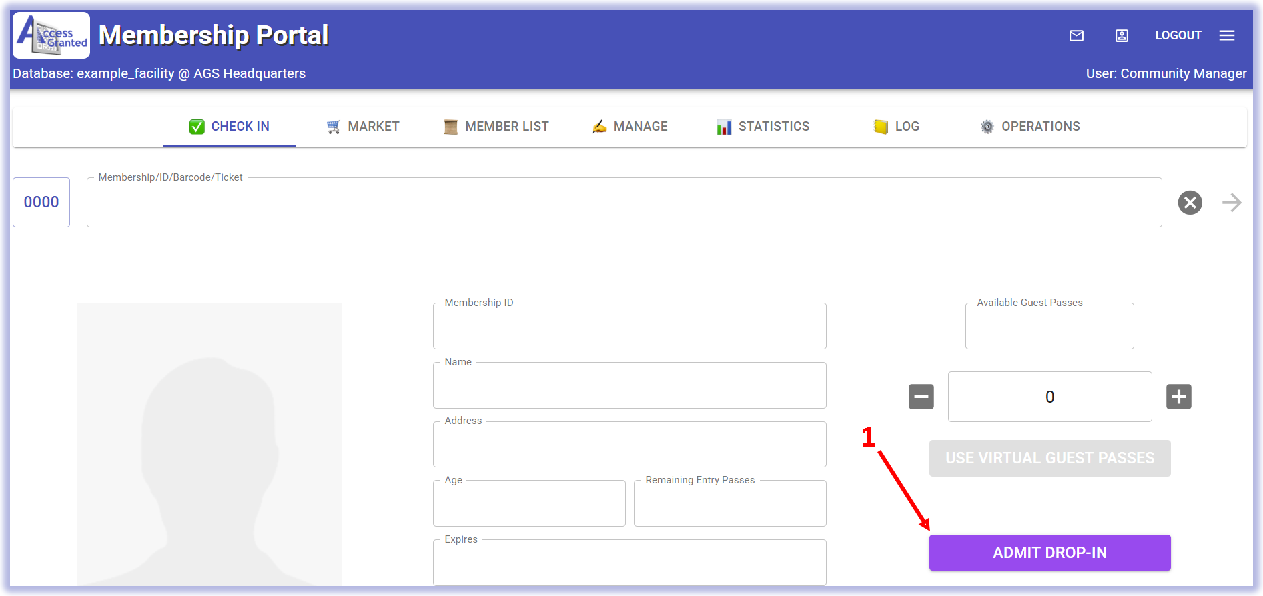Open the user profile account icon
The height and width of the screenshot is (596, 1263).
[x=1122, y=35]
